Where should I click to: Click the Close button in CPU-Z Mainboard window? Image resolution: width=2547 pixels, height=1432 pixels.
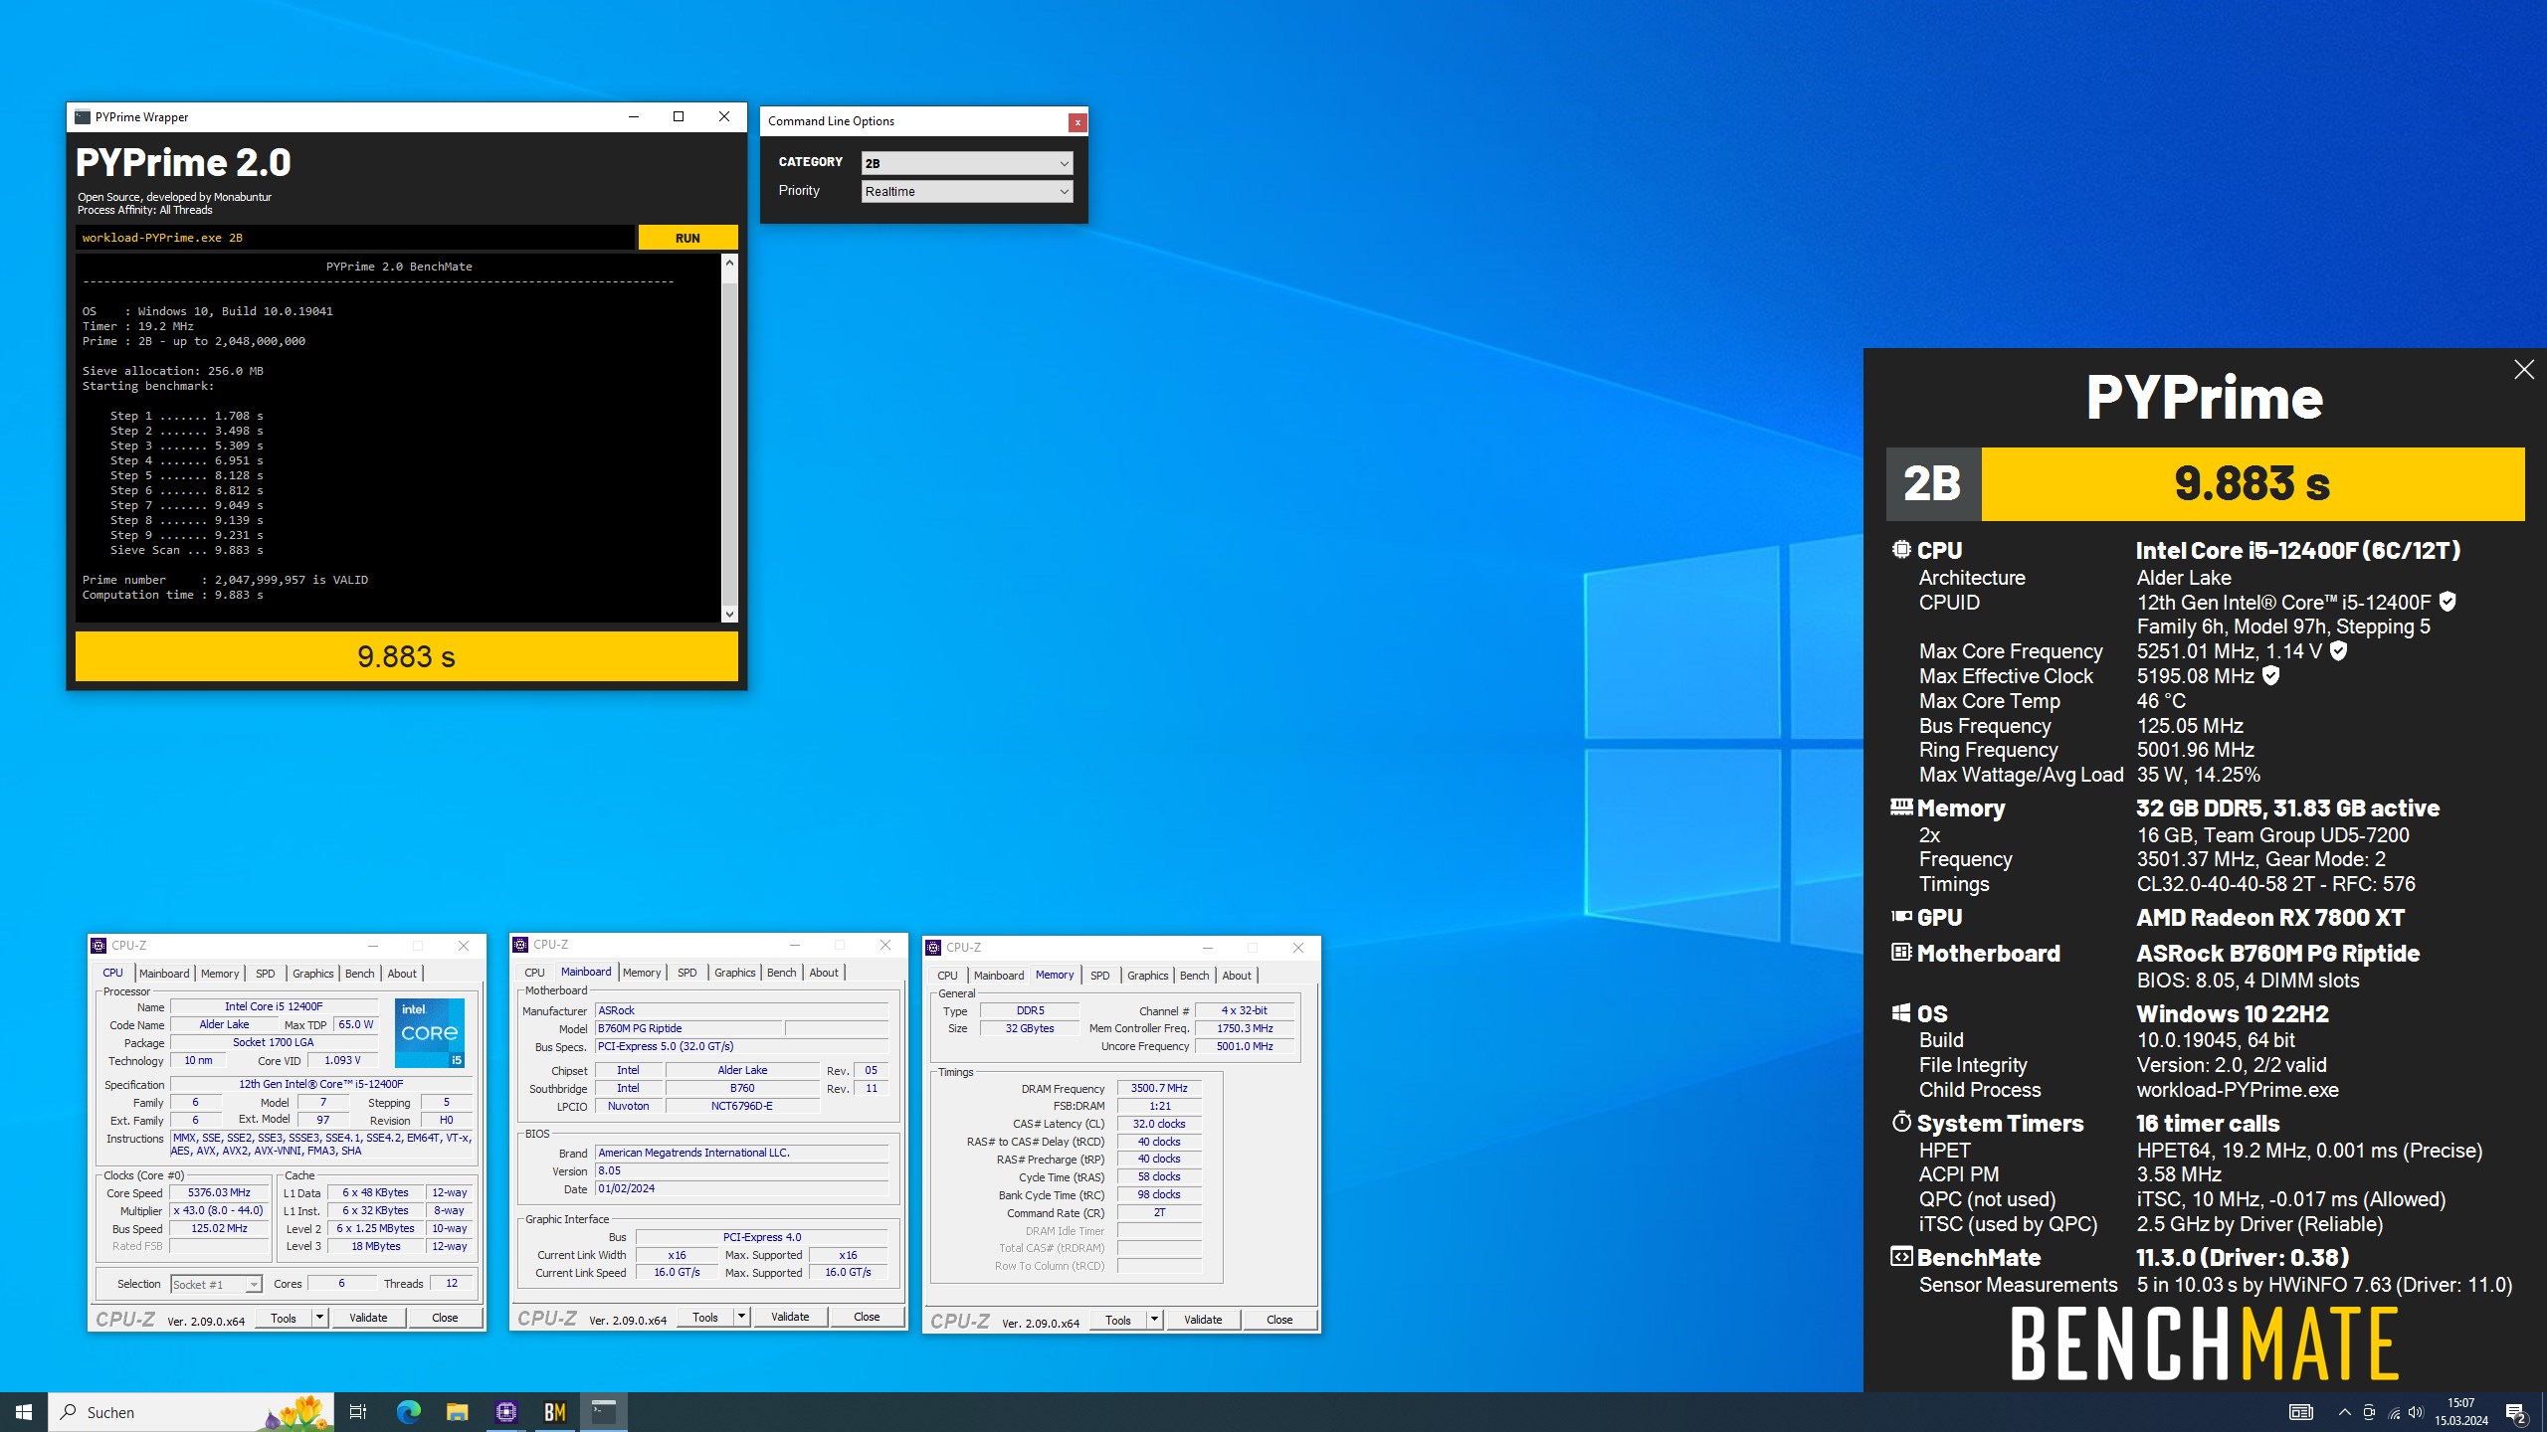(x=867, y=1317)
